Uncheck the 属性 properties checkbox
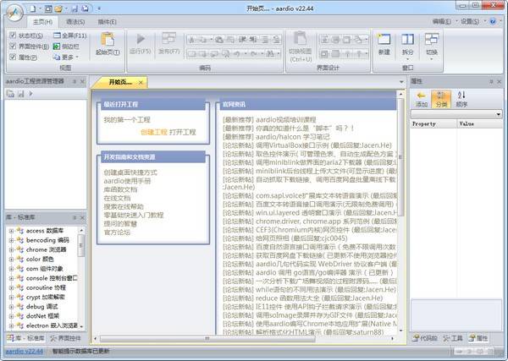Screen dimensions: 508x361 point(14,57)
